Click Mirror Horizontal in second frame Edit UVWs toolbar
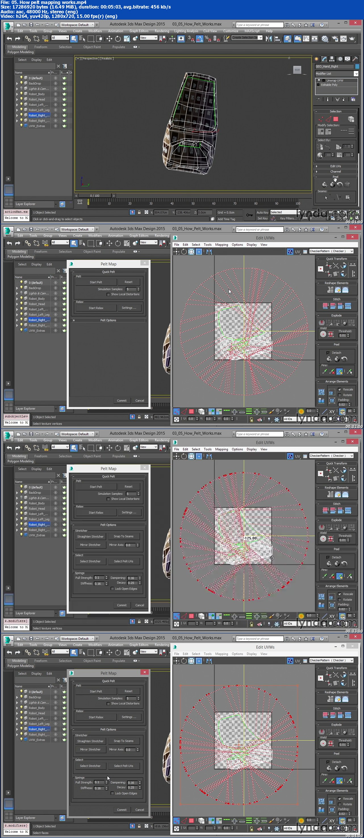Image resolution: width=364 pixels, height=838 pixels. click(209, 251)
